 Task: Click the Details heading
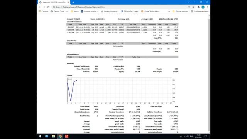tap(69, 76)
